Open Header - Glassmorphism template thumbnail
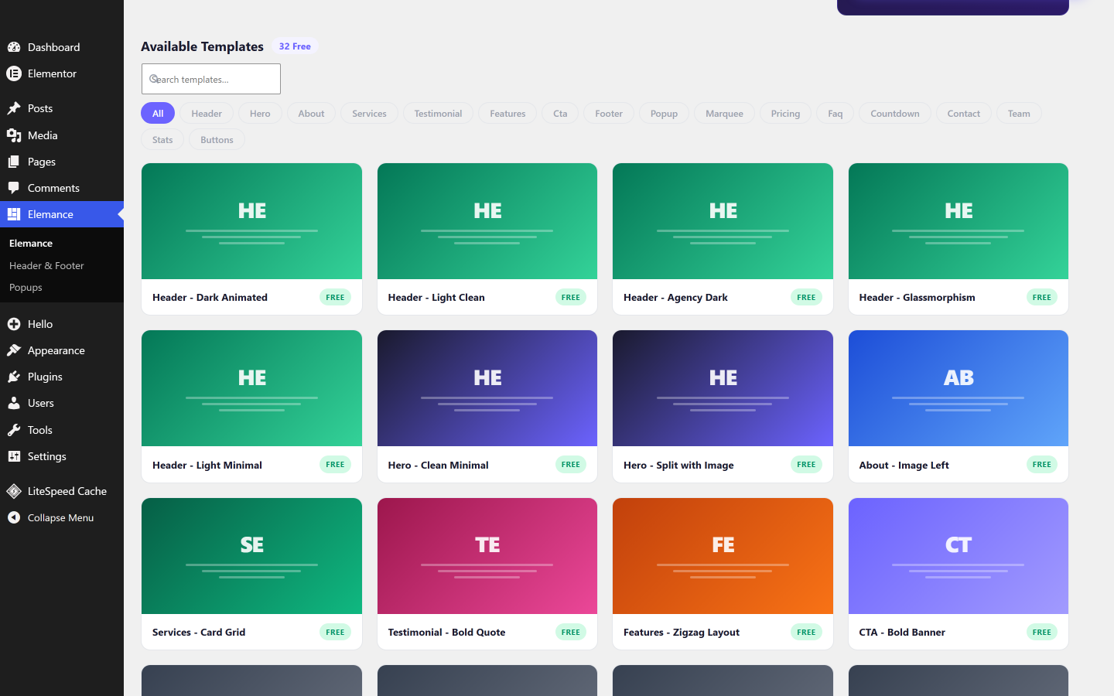Image resolution: width=1114 pixels, height=696 pixels. tap(959, 221)
